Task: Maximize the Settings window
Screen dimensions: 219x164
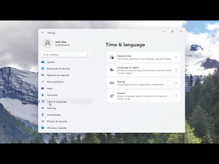Action: tap(172, 31)
